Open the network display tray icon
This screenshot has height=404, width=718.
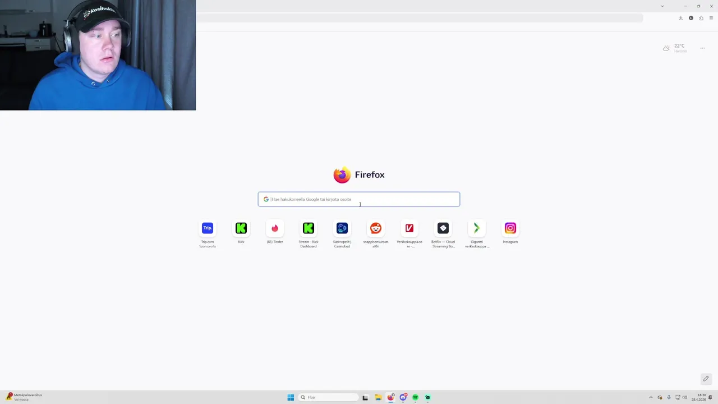click(677, 397)
